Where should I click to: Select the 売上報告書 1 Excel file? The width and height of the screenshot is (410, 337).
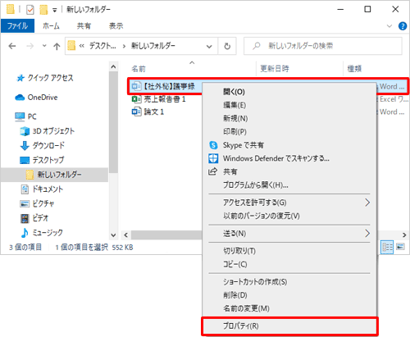click(x=158, y=99)
